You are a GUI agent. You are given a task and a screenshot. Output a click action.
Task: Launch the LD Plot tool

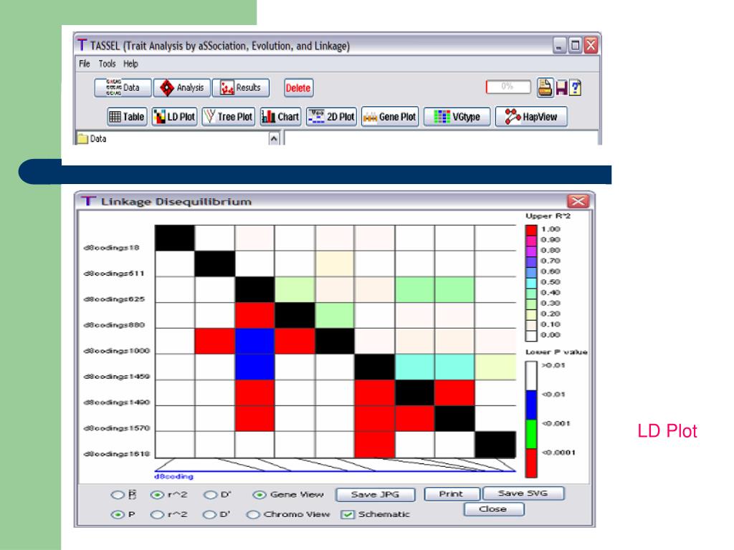point(174,117)
